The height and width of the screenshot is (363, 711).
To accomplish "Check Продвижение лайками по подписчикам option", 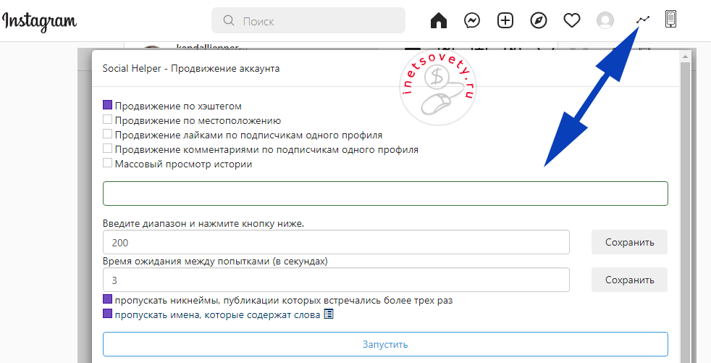I will point(108,135).
